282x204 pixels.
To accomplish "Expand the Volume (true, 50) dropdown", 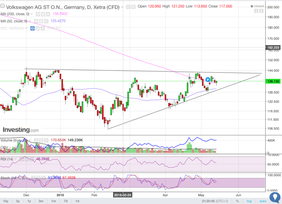I will [30, 140].
